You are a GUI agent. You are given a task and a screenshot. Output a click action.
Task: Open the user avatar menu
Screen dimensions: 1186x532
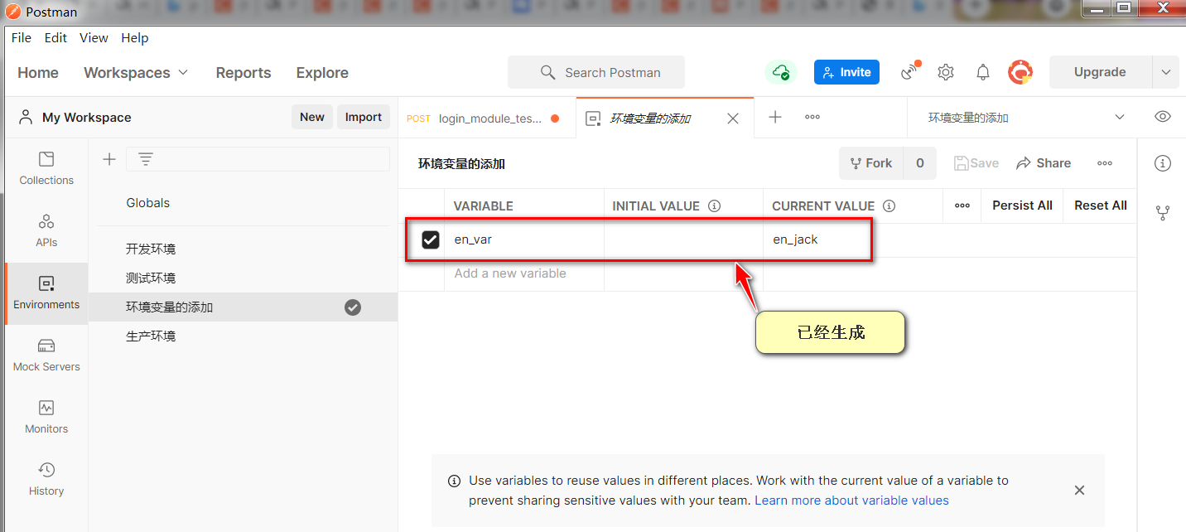(x=1020, y=72)
